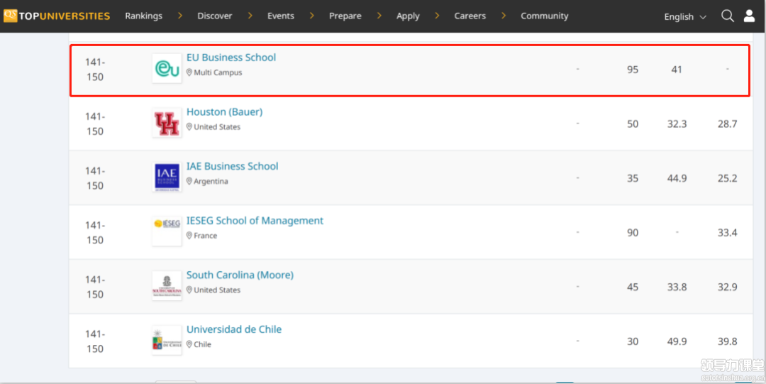
Task: Click location pin beside Multi Campus
Action: (x=189, y=72)
